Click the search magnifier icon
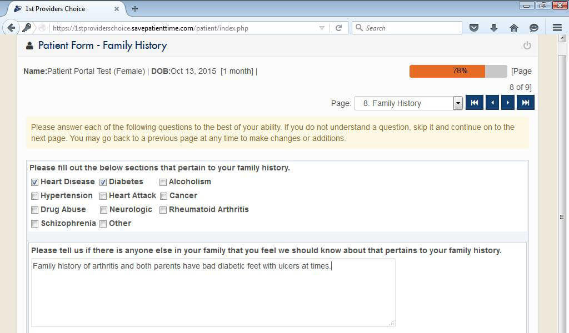The width and height of the screenshot is (569, 333). click(359, 28)
